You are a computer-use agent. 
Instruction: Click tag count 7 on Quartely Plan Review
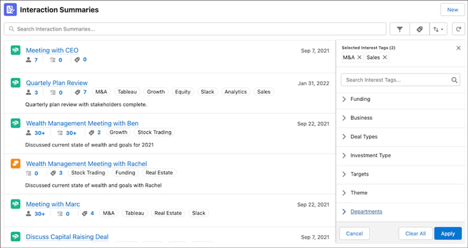(x=85, y=92)
